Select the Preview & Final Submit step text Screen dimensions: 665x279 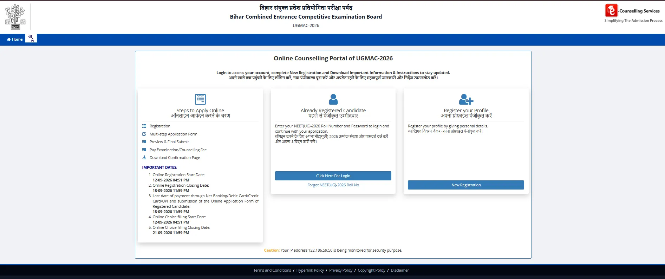(x=169, y=142)
